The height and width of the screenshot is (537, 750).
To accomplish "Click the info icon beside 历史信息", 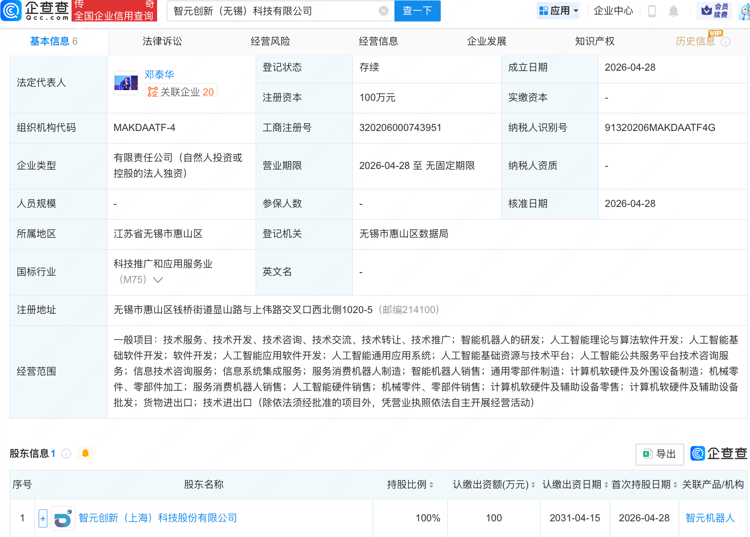I will tap(726, 42).
